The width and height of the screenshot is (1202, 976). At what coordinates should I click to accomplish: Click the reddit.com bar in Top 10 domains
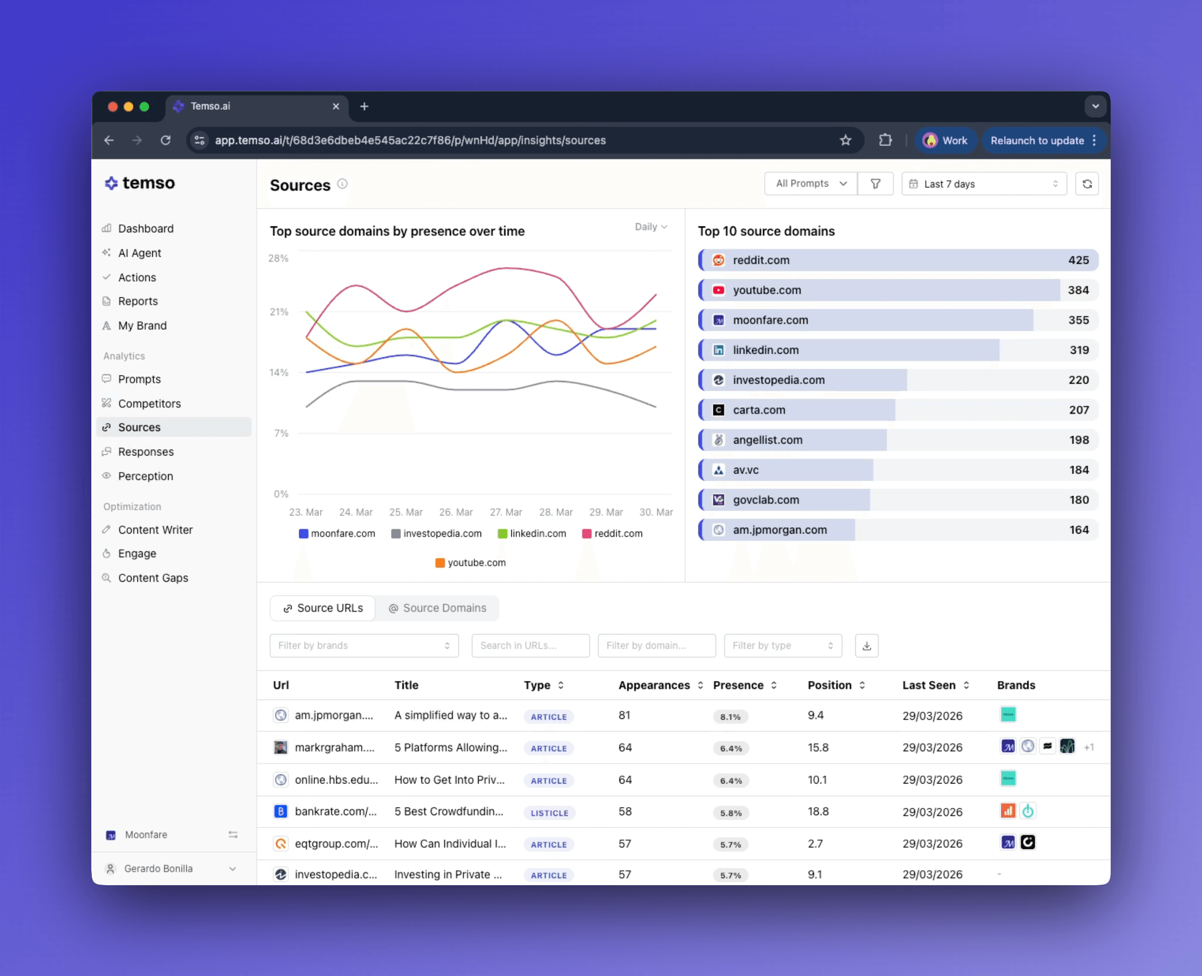point(898,260)
